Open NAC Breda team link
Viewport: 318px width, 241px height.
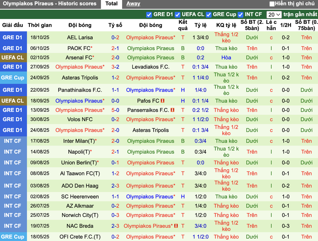(80, 226)
